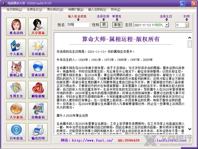Viewport: 198px width, 149px height.
Task: Open the 生日密码(U) menu
Action: pyautogui.click(x=14, y=10)
